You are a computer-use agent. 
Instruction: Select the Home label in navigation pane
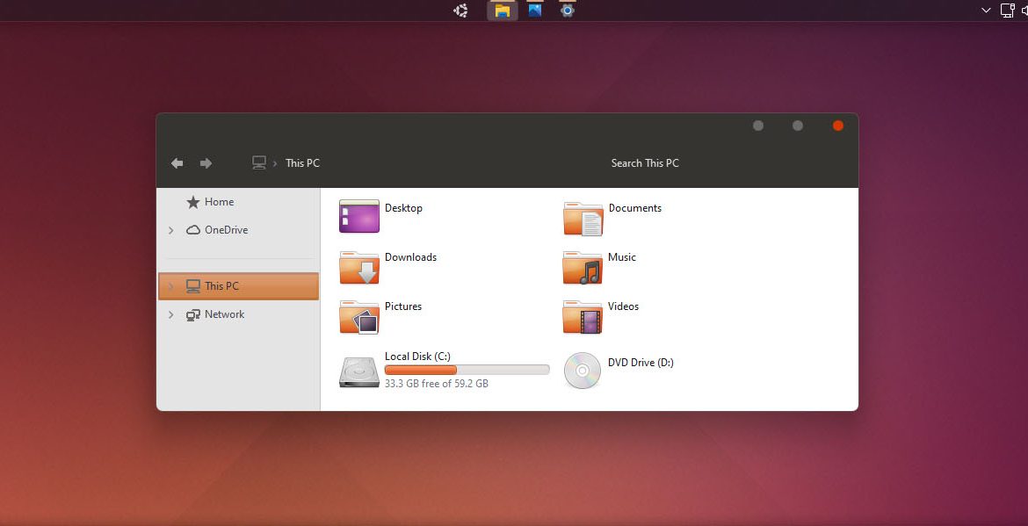[x=219, y=202]
